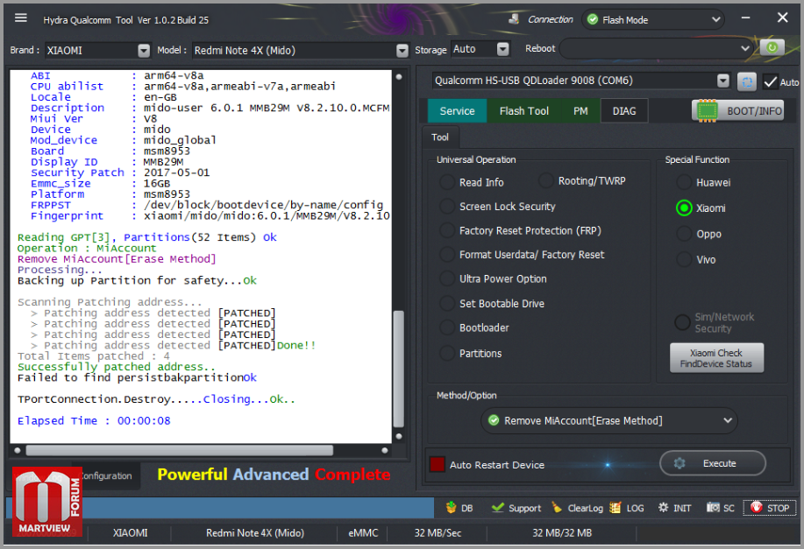Click the STOP button
The image size is (804, 549).
pyautogui.click(x=770, y=508)
